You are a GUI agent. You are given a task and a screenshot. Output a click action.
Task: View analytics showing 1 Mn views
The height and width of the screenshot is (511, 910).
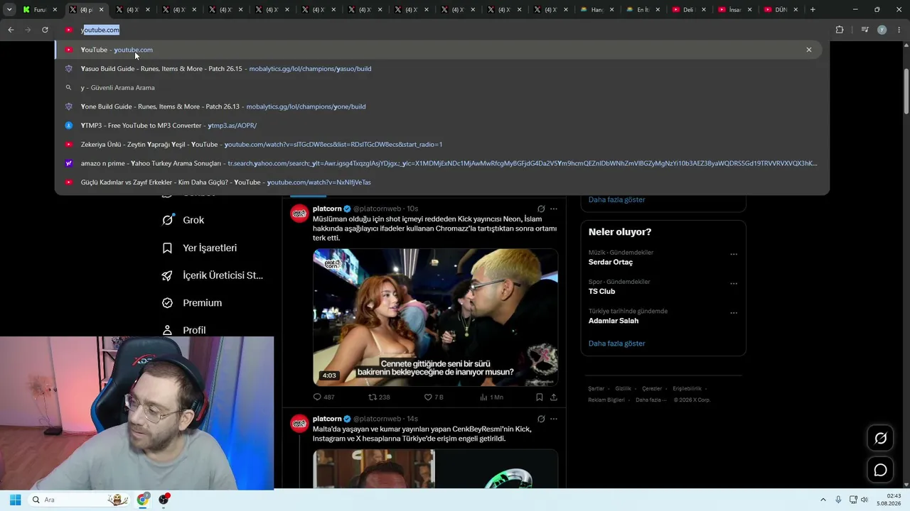491,397
